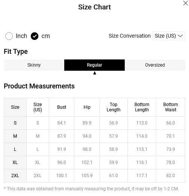Click the Bottom Waist column header
Image resolution: width=189 pixels, height=196 pixels.
click(171, 107)
